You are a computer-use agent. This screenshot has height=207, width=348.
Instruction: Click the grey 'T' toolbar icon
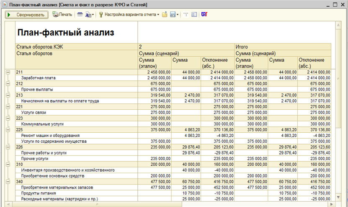tap(186, 15)
